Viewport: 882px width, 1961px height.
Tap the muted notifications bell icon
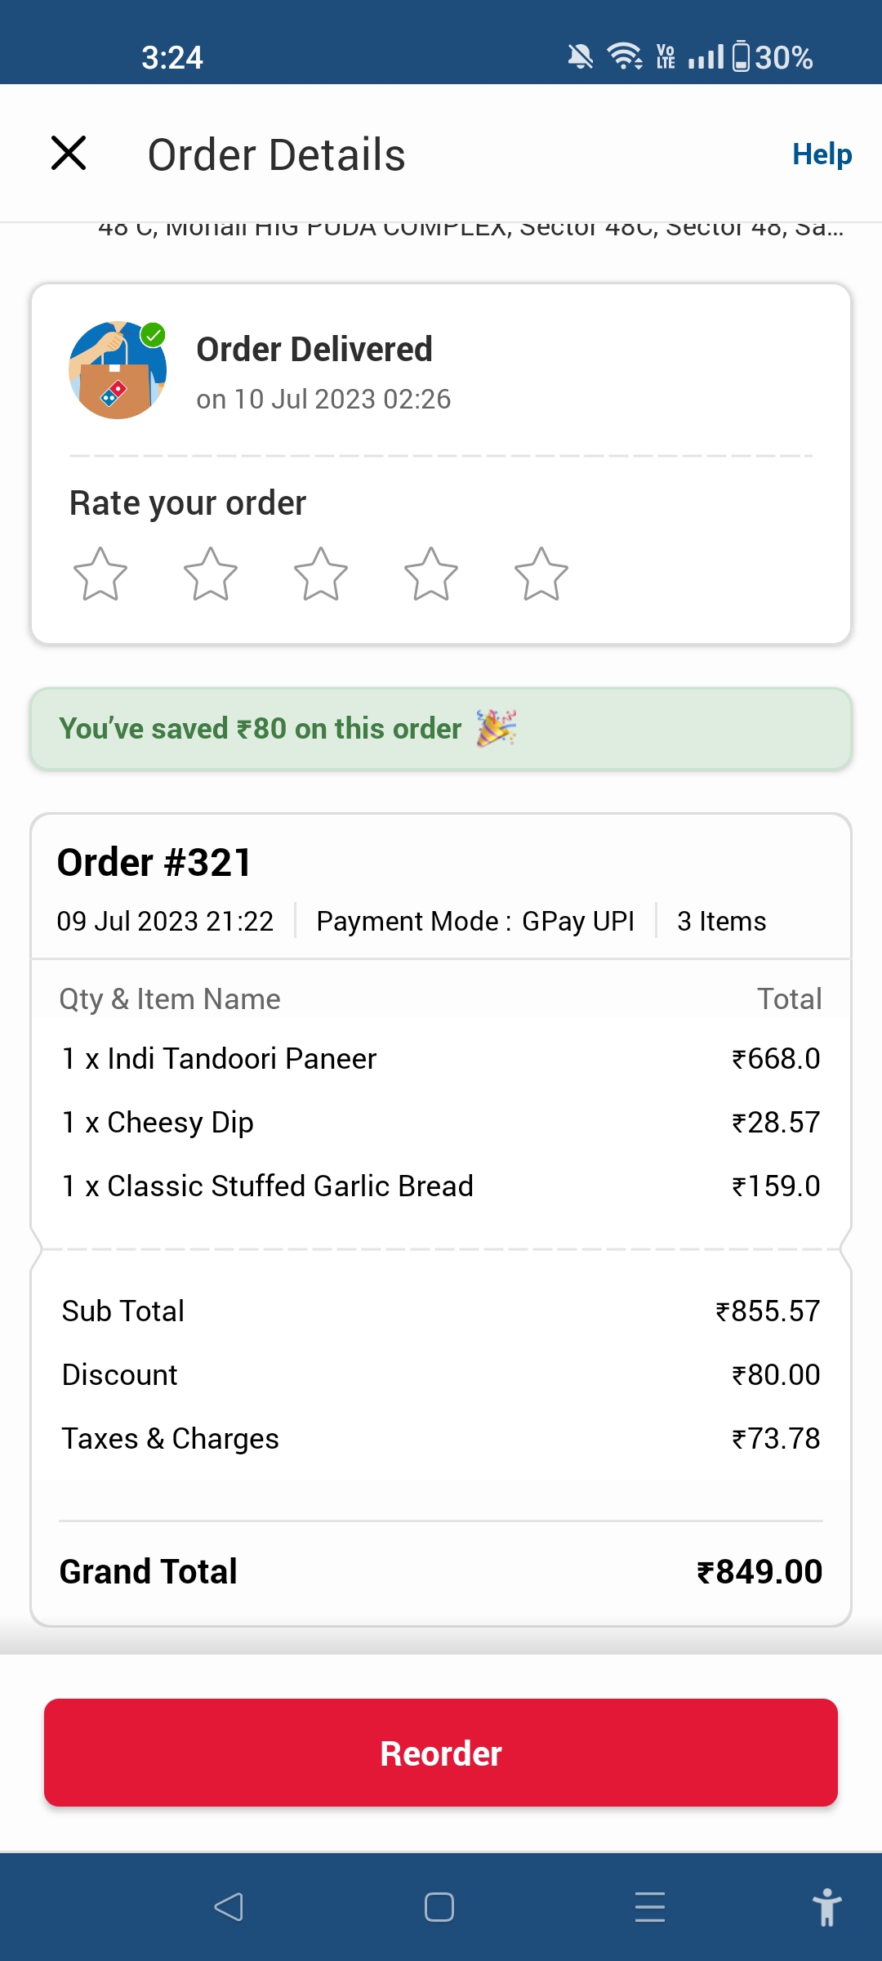pos(580,57)
